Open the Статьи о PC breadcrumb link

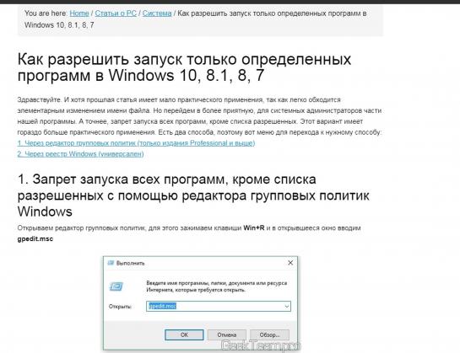click(x=116, y=13)
